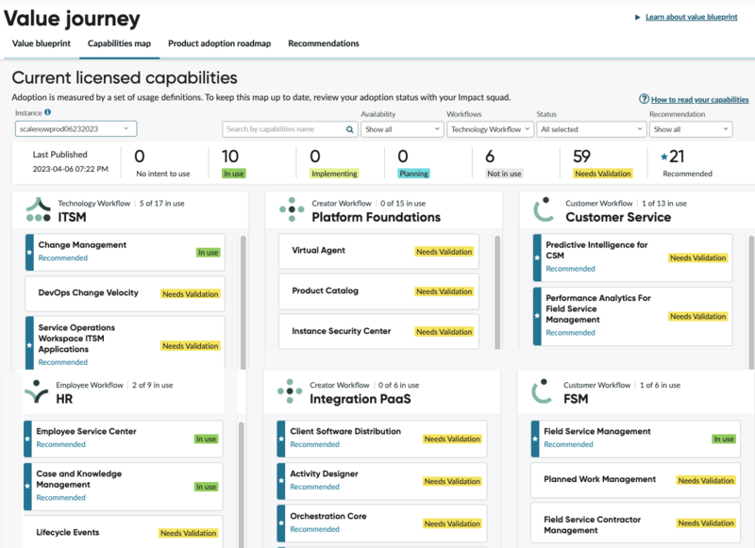
Task: Open the Technology Workflow dropdown
Action: click(x=490, y=129)
